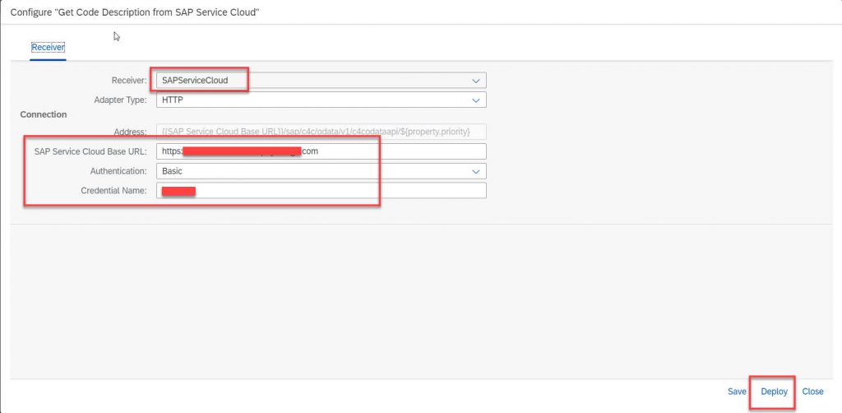Click the 'SAP Service Cloud Base URL:' label
The height and width of the screenshot is (413, 842).
pyautogui.click(x=90, y=151)
